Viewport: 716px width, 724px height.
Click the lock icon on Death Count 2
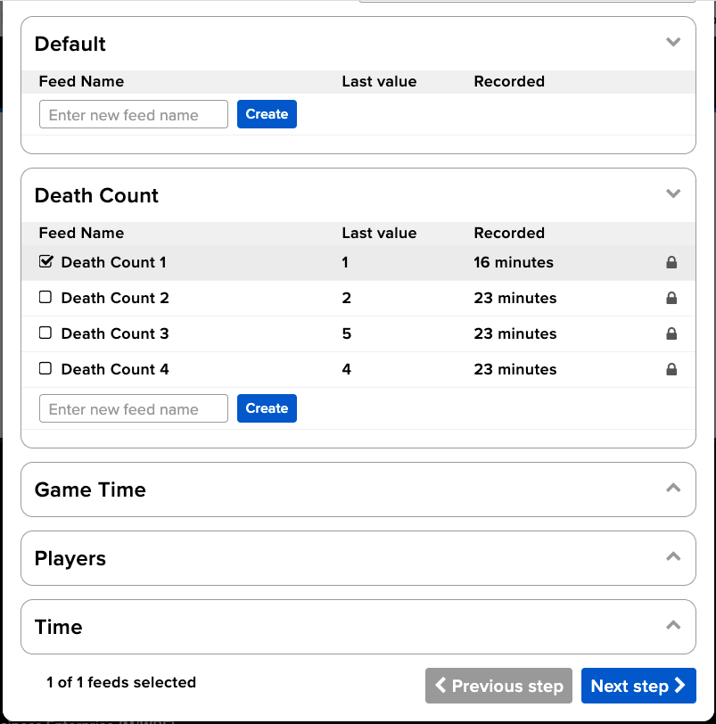click(671, 298)
